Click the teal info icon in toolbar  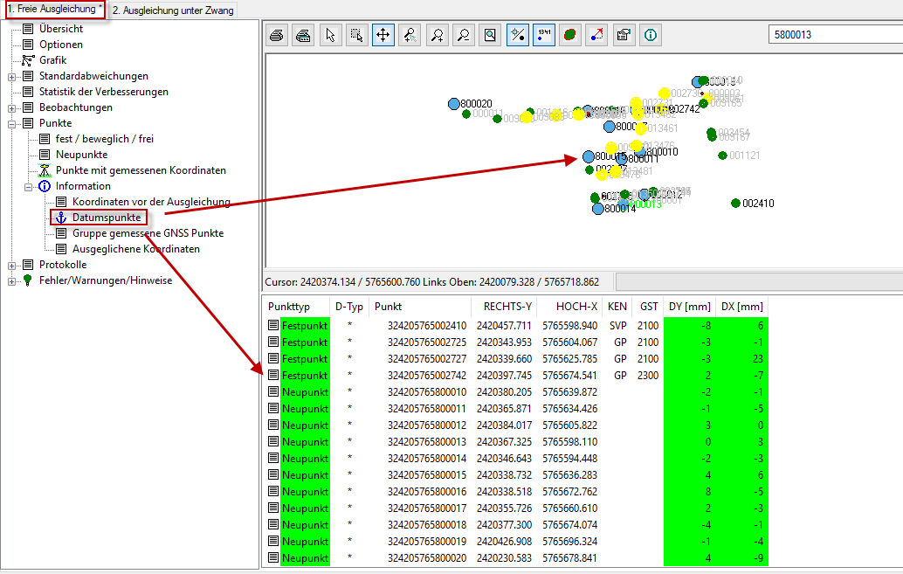[651, 35]
